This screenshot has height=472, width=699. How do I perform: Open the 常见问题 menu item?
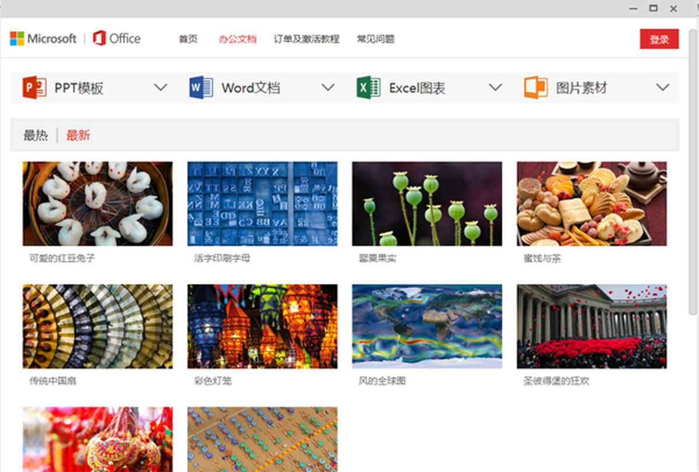(x=375, y=39)
